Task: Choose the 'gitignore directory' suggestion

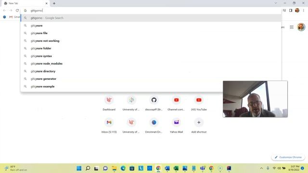Action: [151, 71]
